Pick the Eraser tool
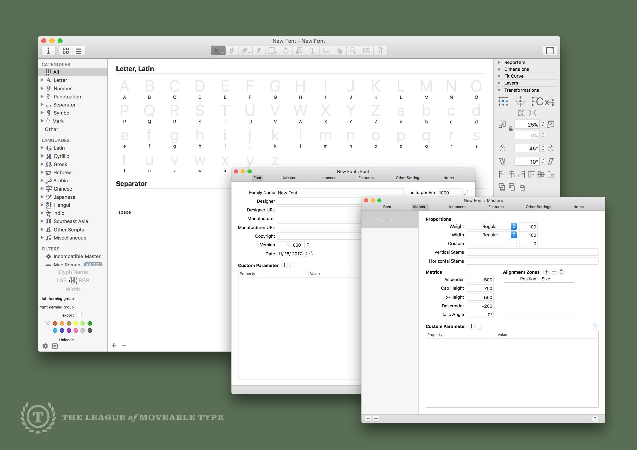This screenshot has width=637, height=450. (245, 50)
